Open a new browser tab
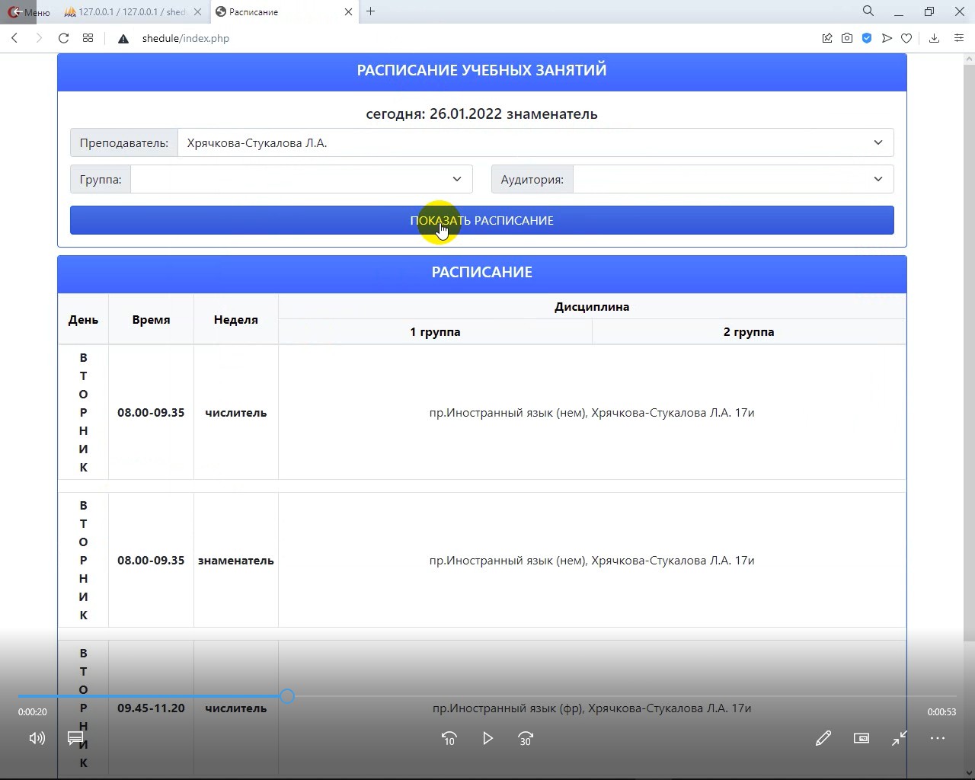Screen dimensions: 975x780 [x=371, y=11]
